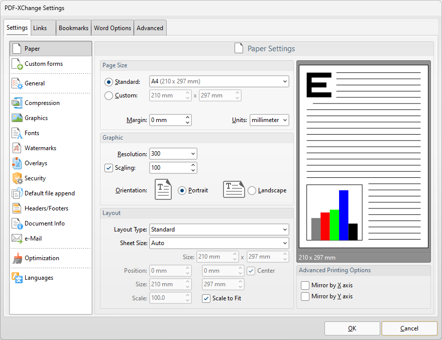Image resolution: width=442 pixels, height=340 pixels.
Task: Click the 'Layout' group heading
Action: click(x=112, y=213)
